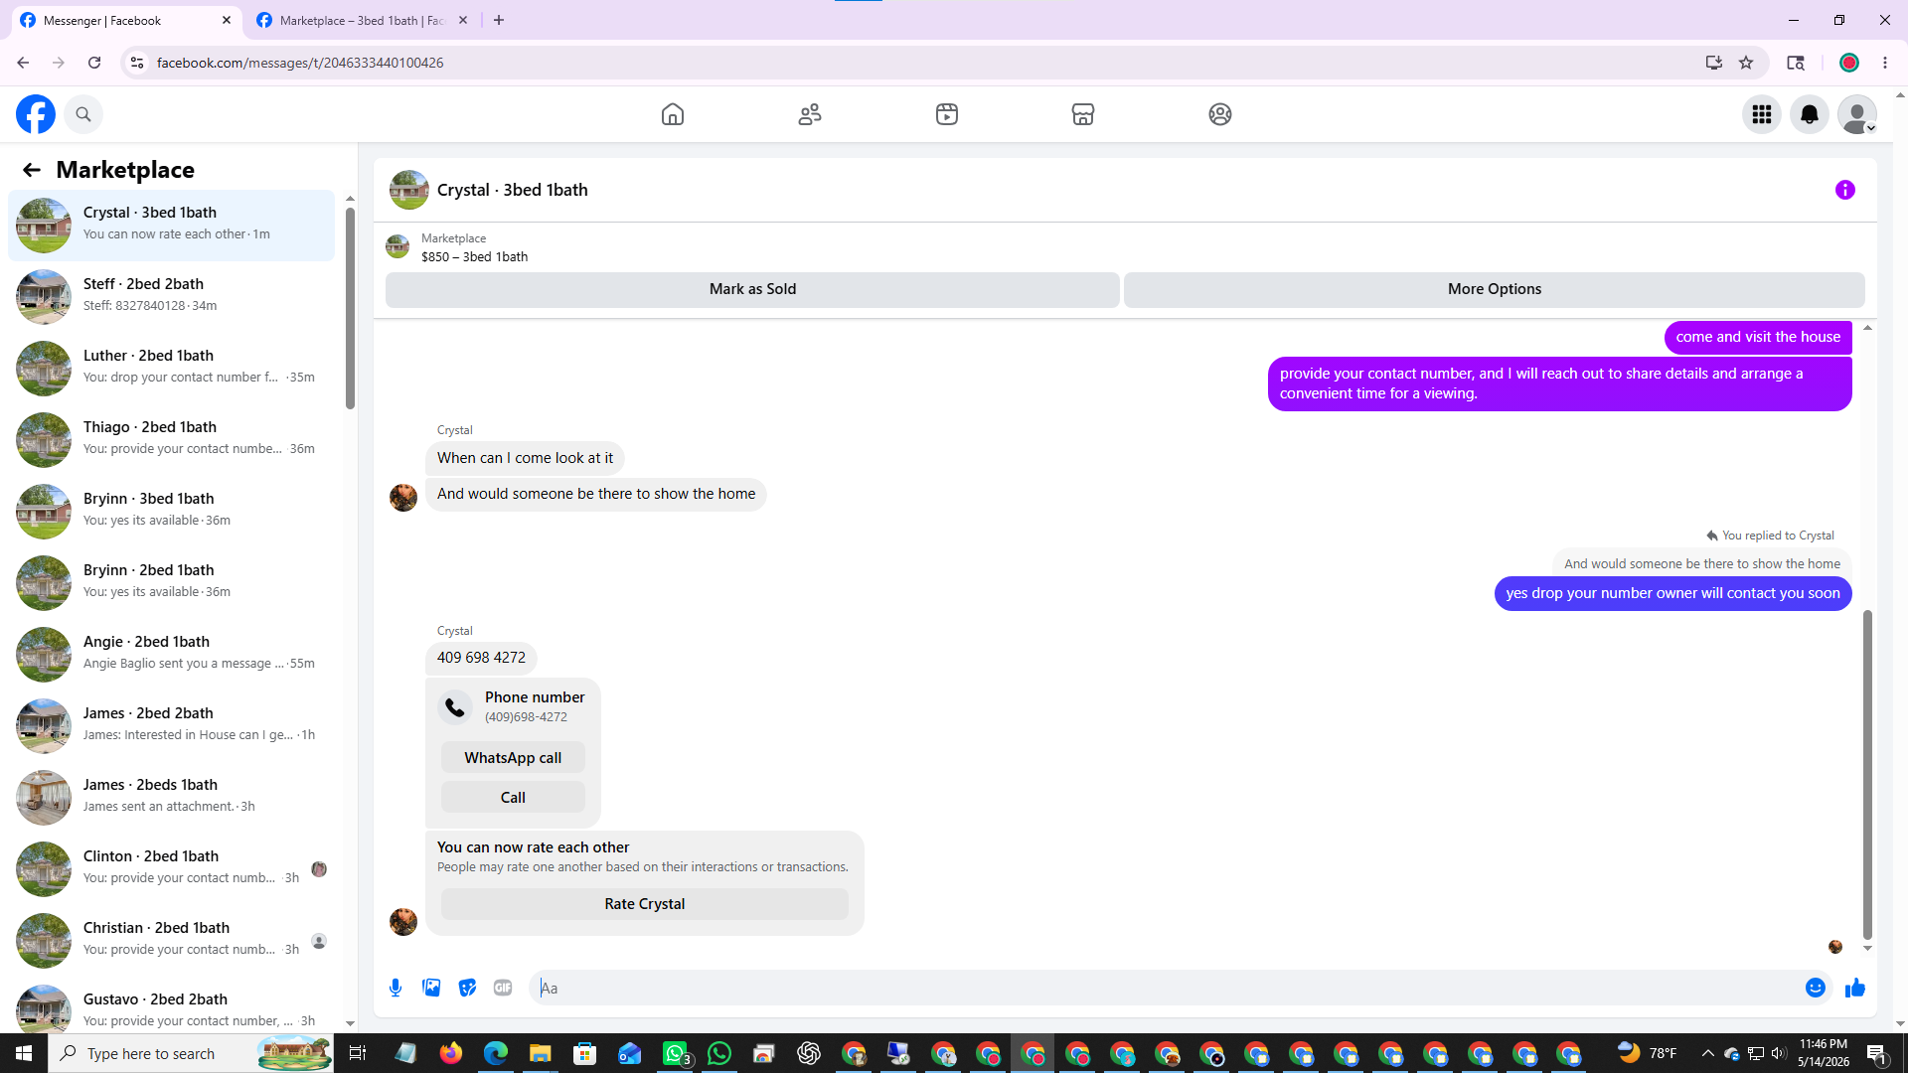The image size is (1908, 1073).
Task: Open the Clinton · 2bed 1bath conversation
Action: pyautogui.click(x=172, y=869)
